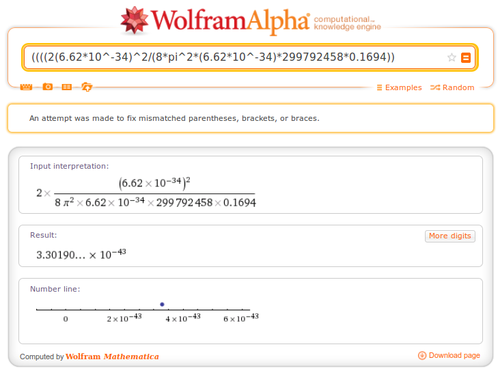
Task: Open the image input camera icon
Action: tap(48, 87)
